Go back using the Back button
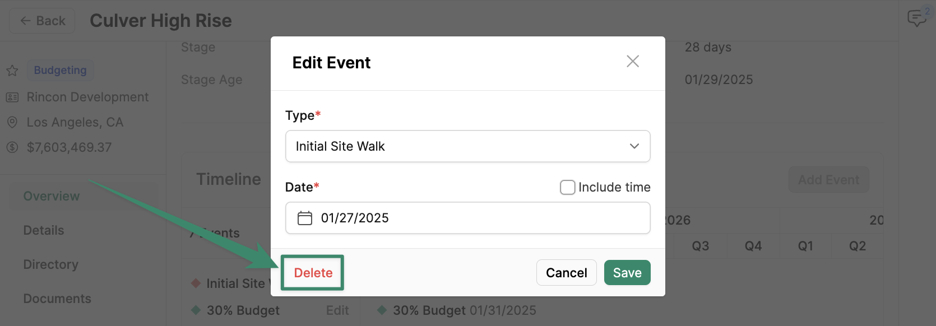The image size is (936, 326). point(43,21)
